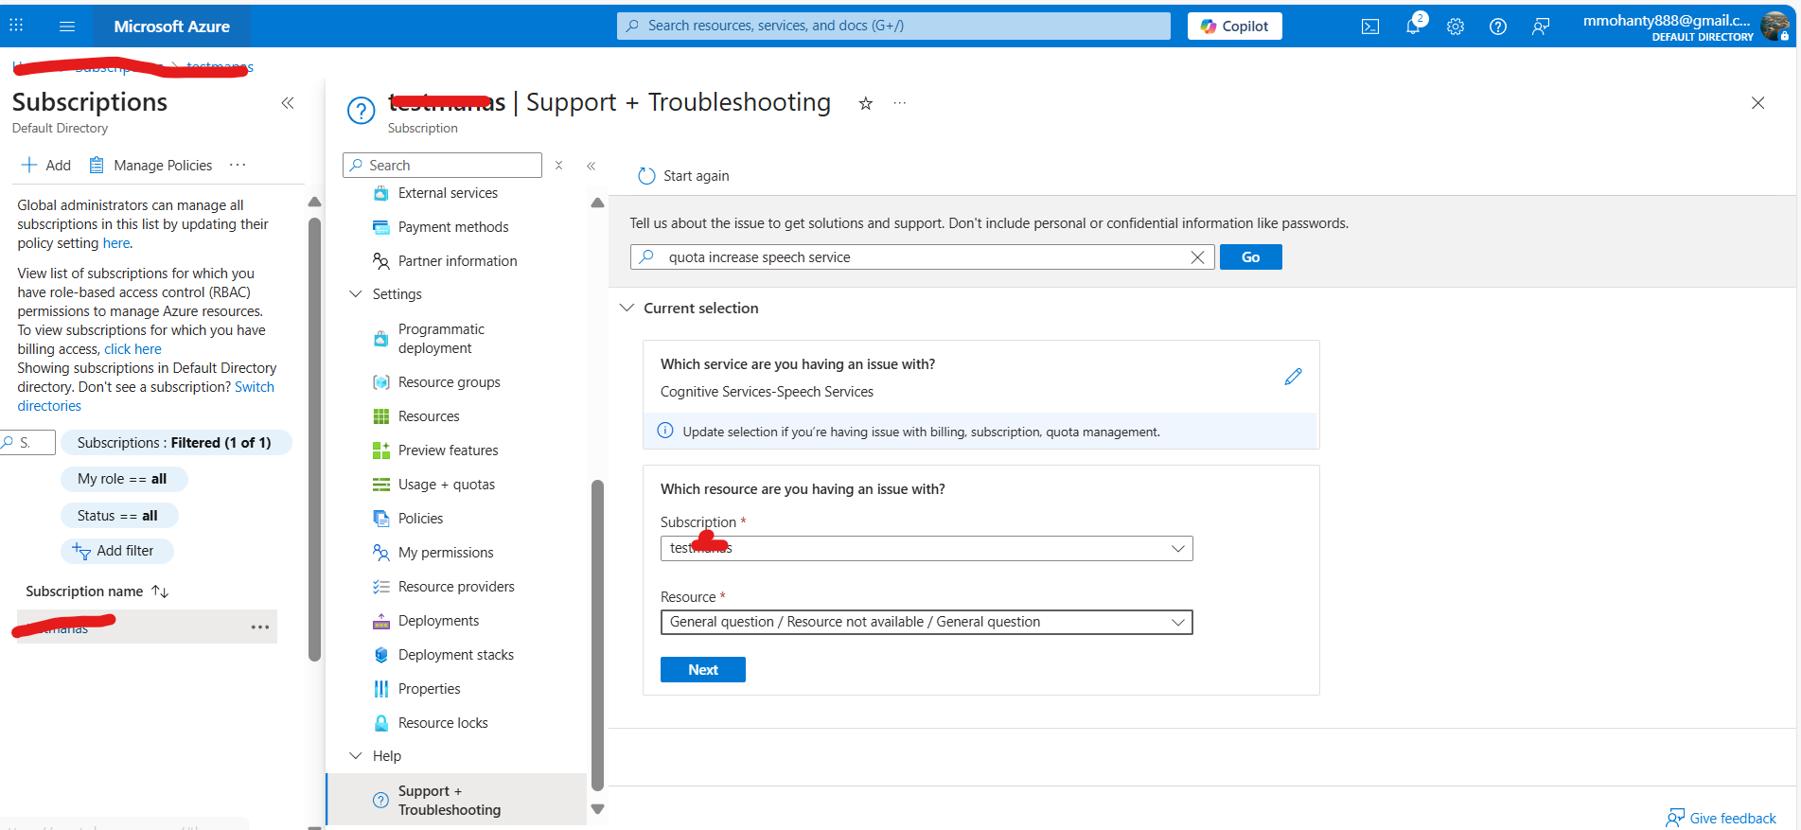Image resolution: width=1801 pixels, height=830 pixels.
Task: Sort by Subscription name column
Action: point(97,592)
